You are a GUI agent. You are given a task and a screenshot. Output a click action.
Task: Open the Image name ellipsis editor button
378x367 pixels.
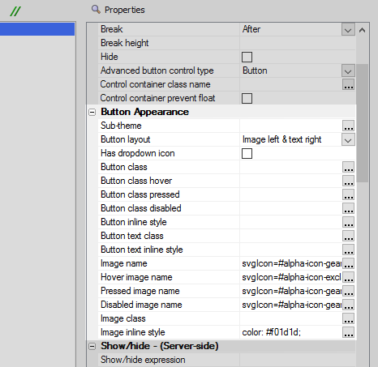click(x=349, y=263)
